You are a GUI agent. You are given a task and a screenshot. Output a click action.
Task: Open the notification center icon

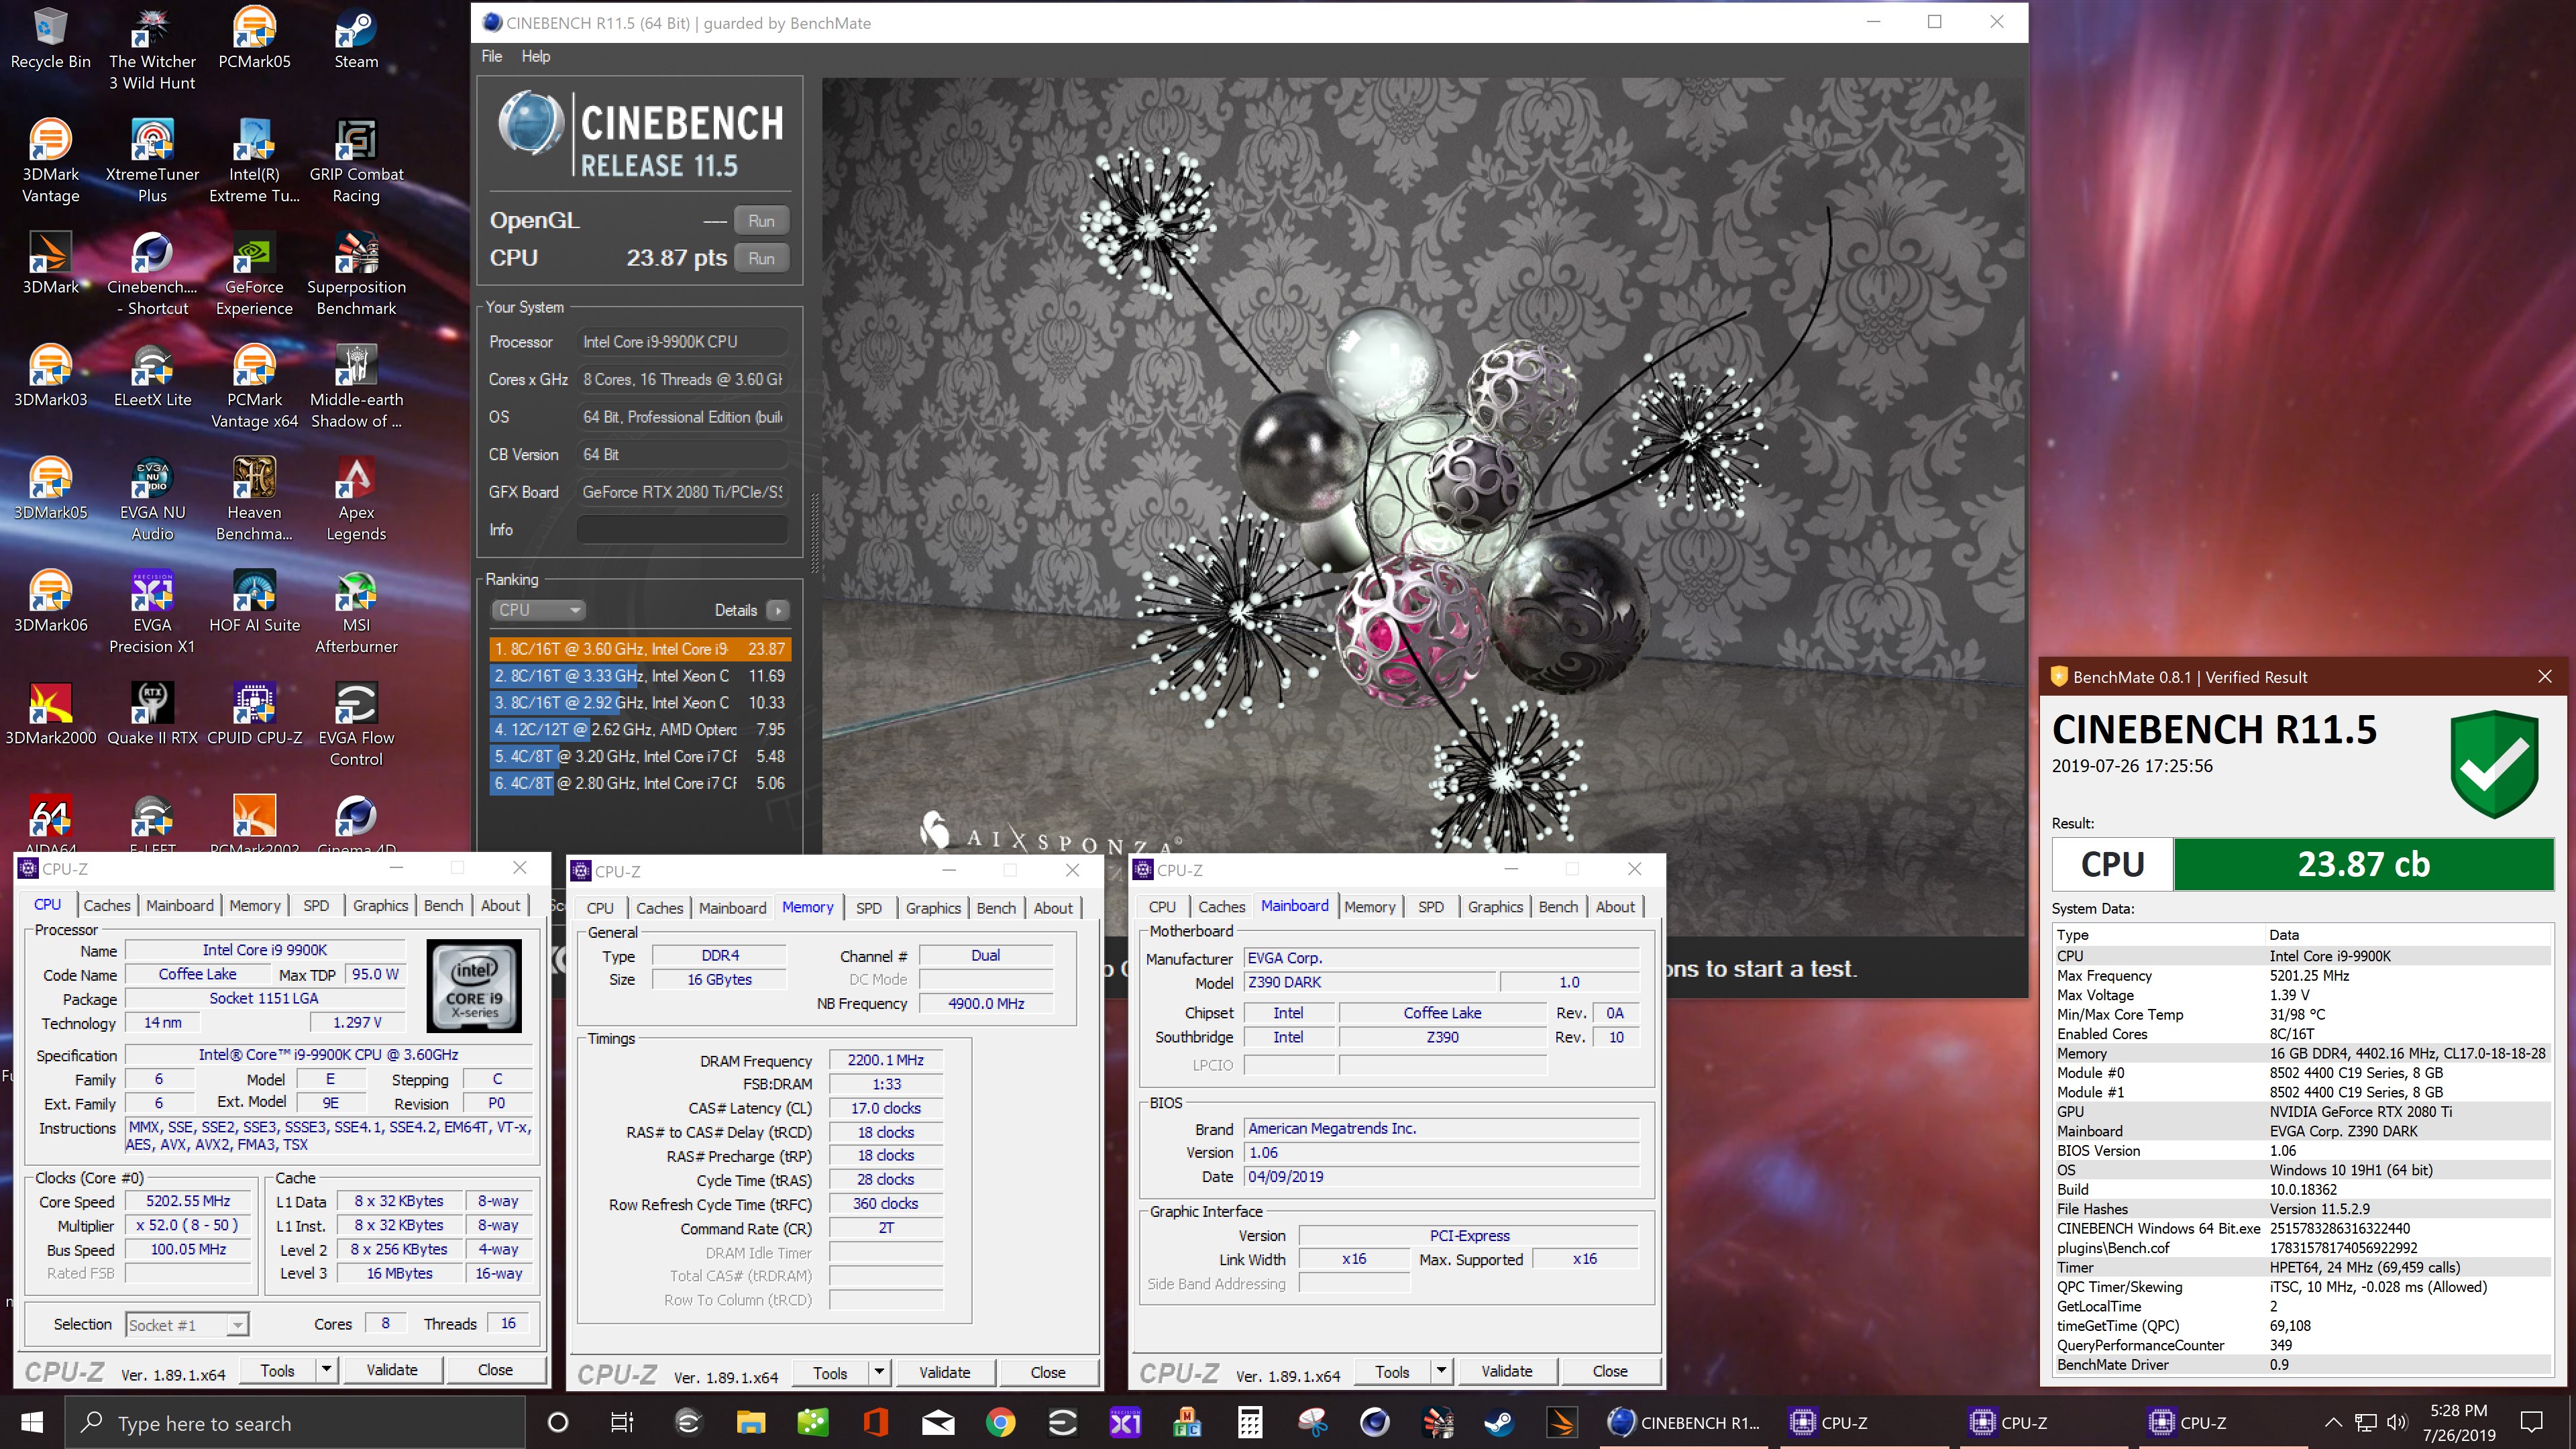tap(2532, 1422)
